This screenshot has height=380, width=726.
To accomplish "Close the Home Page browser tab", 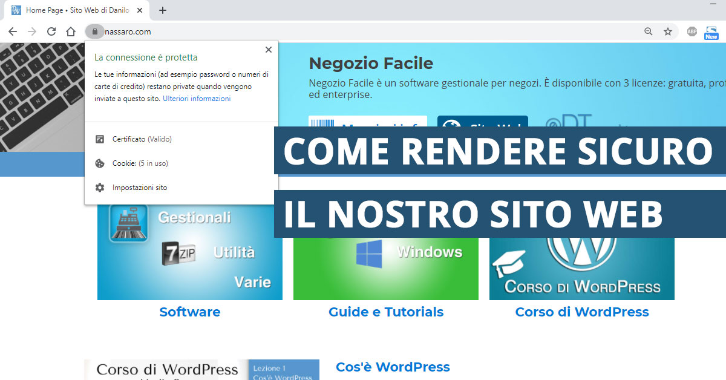I will (x=140, y=10).
